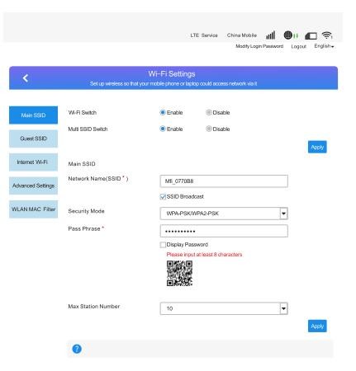Click the back arrow in Wi-Fi Settings header
Screen dimensions: 356x371
[x=26, y=78]
